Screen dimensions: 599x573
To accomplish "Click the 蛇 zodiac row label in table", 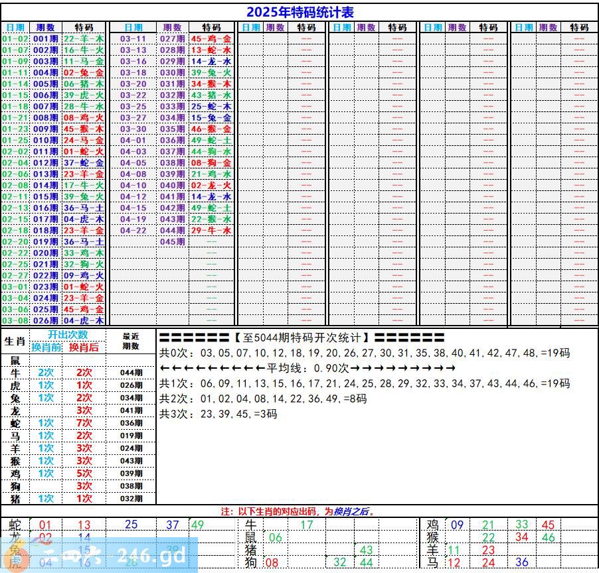I will (15, 423).
